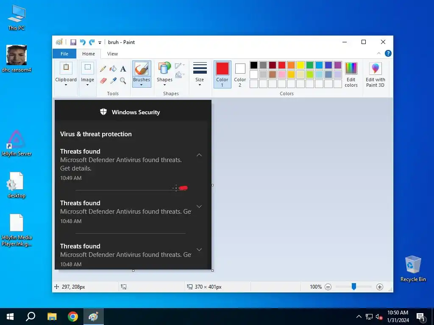
Task: Click the first empty custom color slot
Action: [x=254, y=84]
